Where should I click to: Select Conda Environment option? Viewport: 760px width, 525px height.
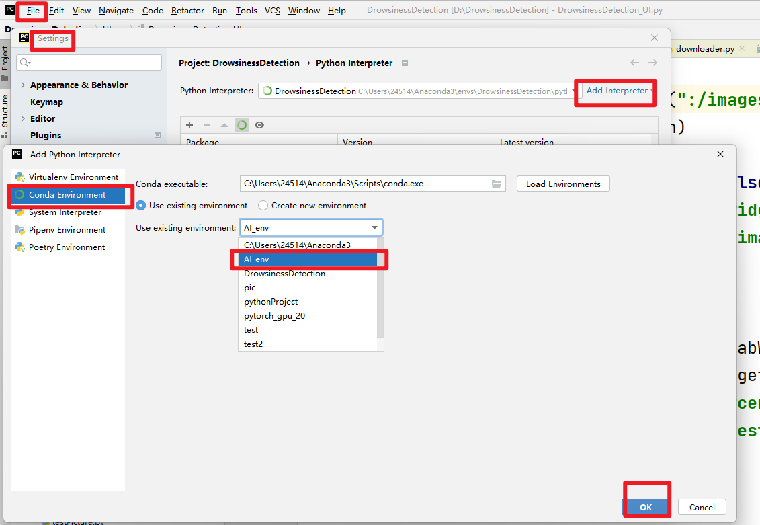(x=68, y=194)
